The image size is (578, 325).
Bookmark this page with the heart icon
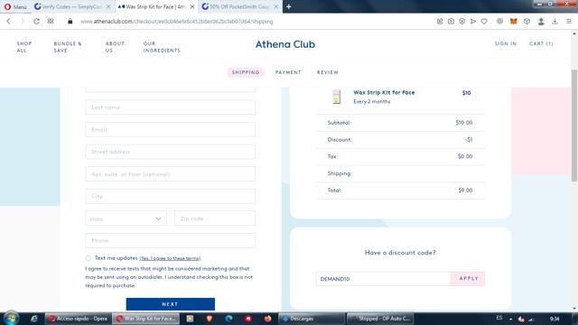tap(484, 22)
